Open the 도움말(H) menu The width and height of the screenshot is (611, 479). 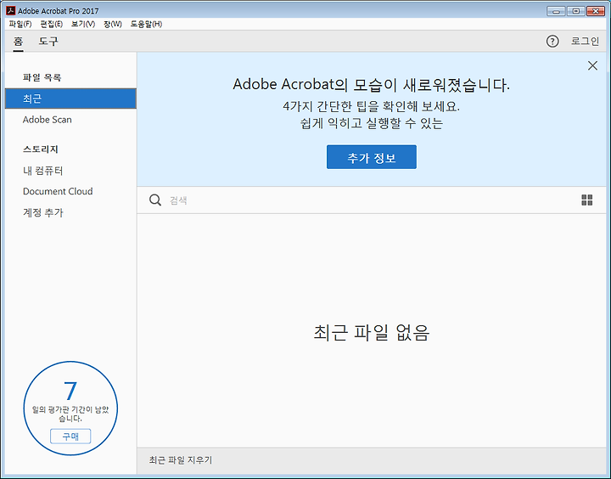point(146,24)
